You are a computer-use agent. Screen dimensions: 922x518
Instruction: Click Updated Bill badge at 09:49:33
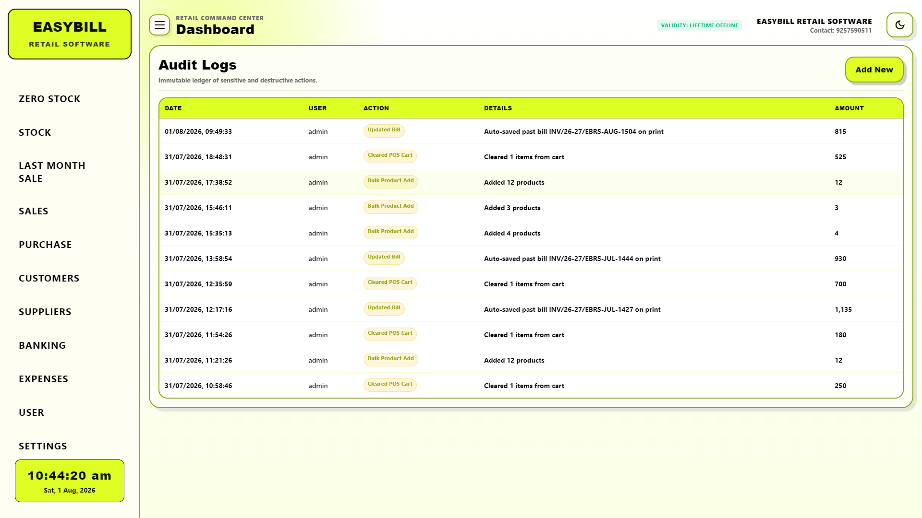tap(384, 130)
